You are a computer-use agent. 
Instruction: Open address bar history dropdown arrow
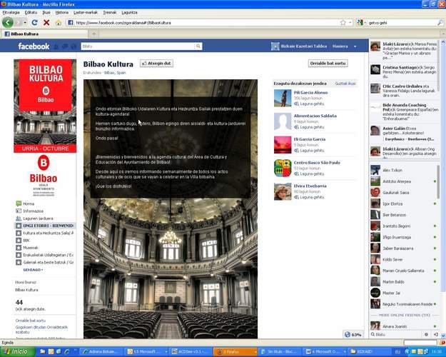(350, 22)
